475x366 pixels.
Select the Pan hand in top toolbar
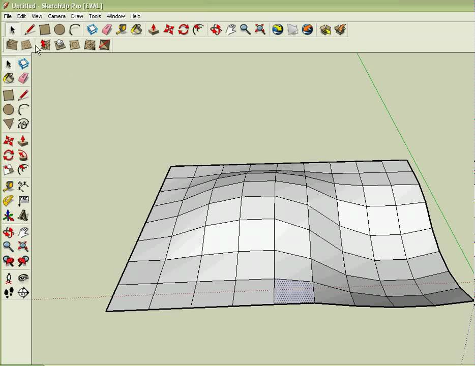(x=230, y=29)
